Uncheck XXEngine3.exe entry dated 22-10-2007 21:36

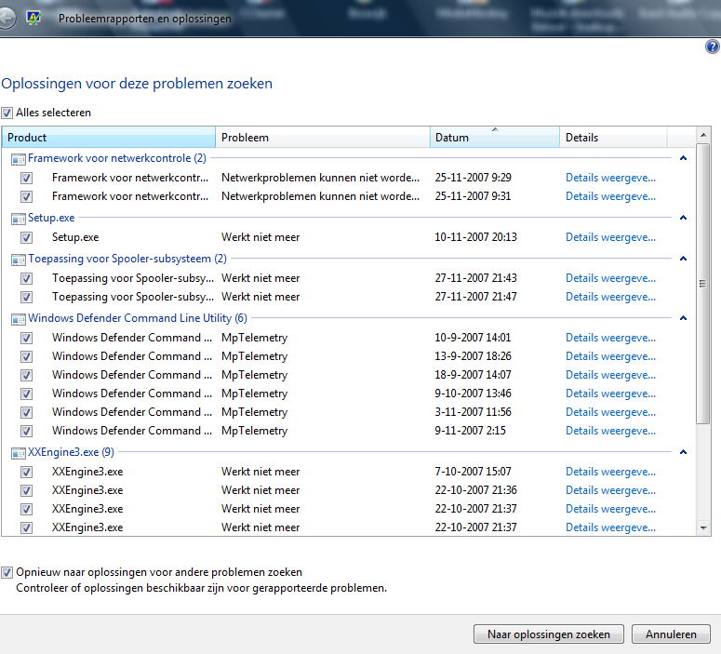pyautogui.click(x=27, y=490)
